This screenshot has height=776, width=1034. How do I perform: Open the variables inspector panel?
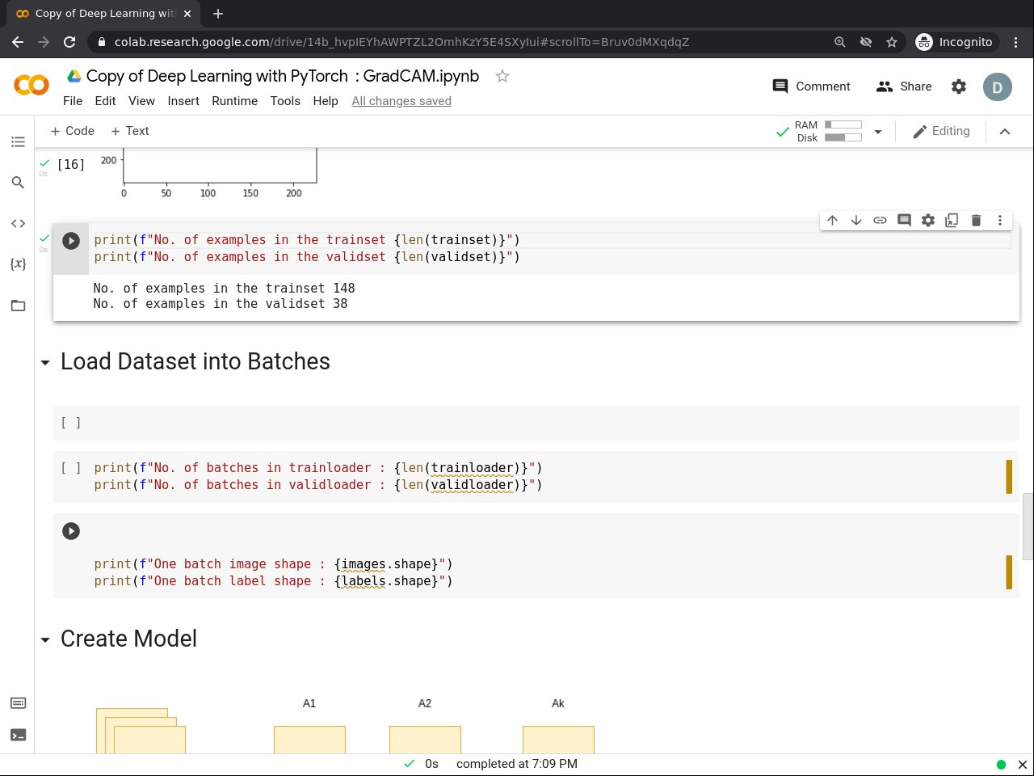pyautogui.click(x=18, y=264)
